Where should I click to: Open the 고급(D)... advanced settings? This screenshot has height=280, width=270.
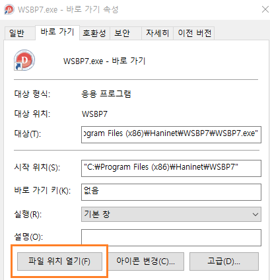tap(224, 262)
